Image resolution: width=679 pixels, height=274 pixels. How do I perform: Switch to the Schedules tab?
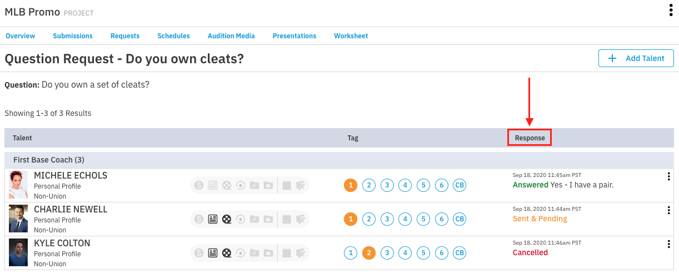173,36
